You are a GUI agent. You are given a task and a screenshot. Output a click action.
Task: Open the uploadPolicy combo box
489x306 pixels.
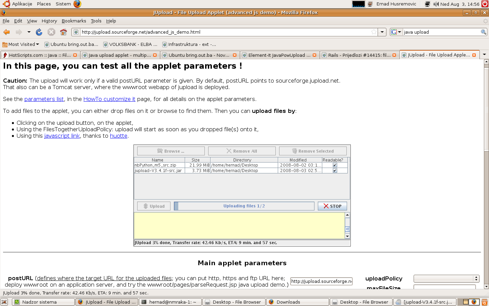point(446,278)
